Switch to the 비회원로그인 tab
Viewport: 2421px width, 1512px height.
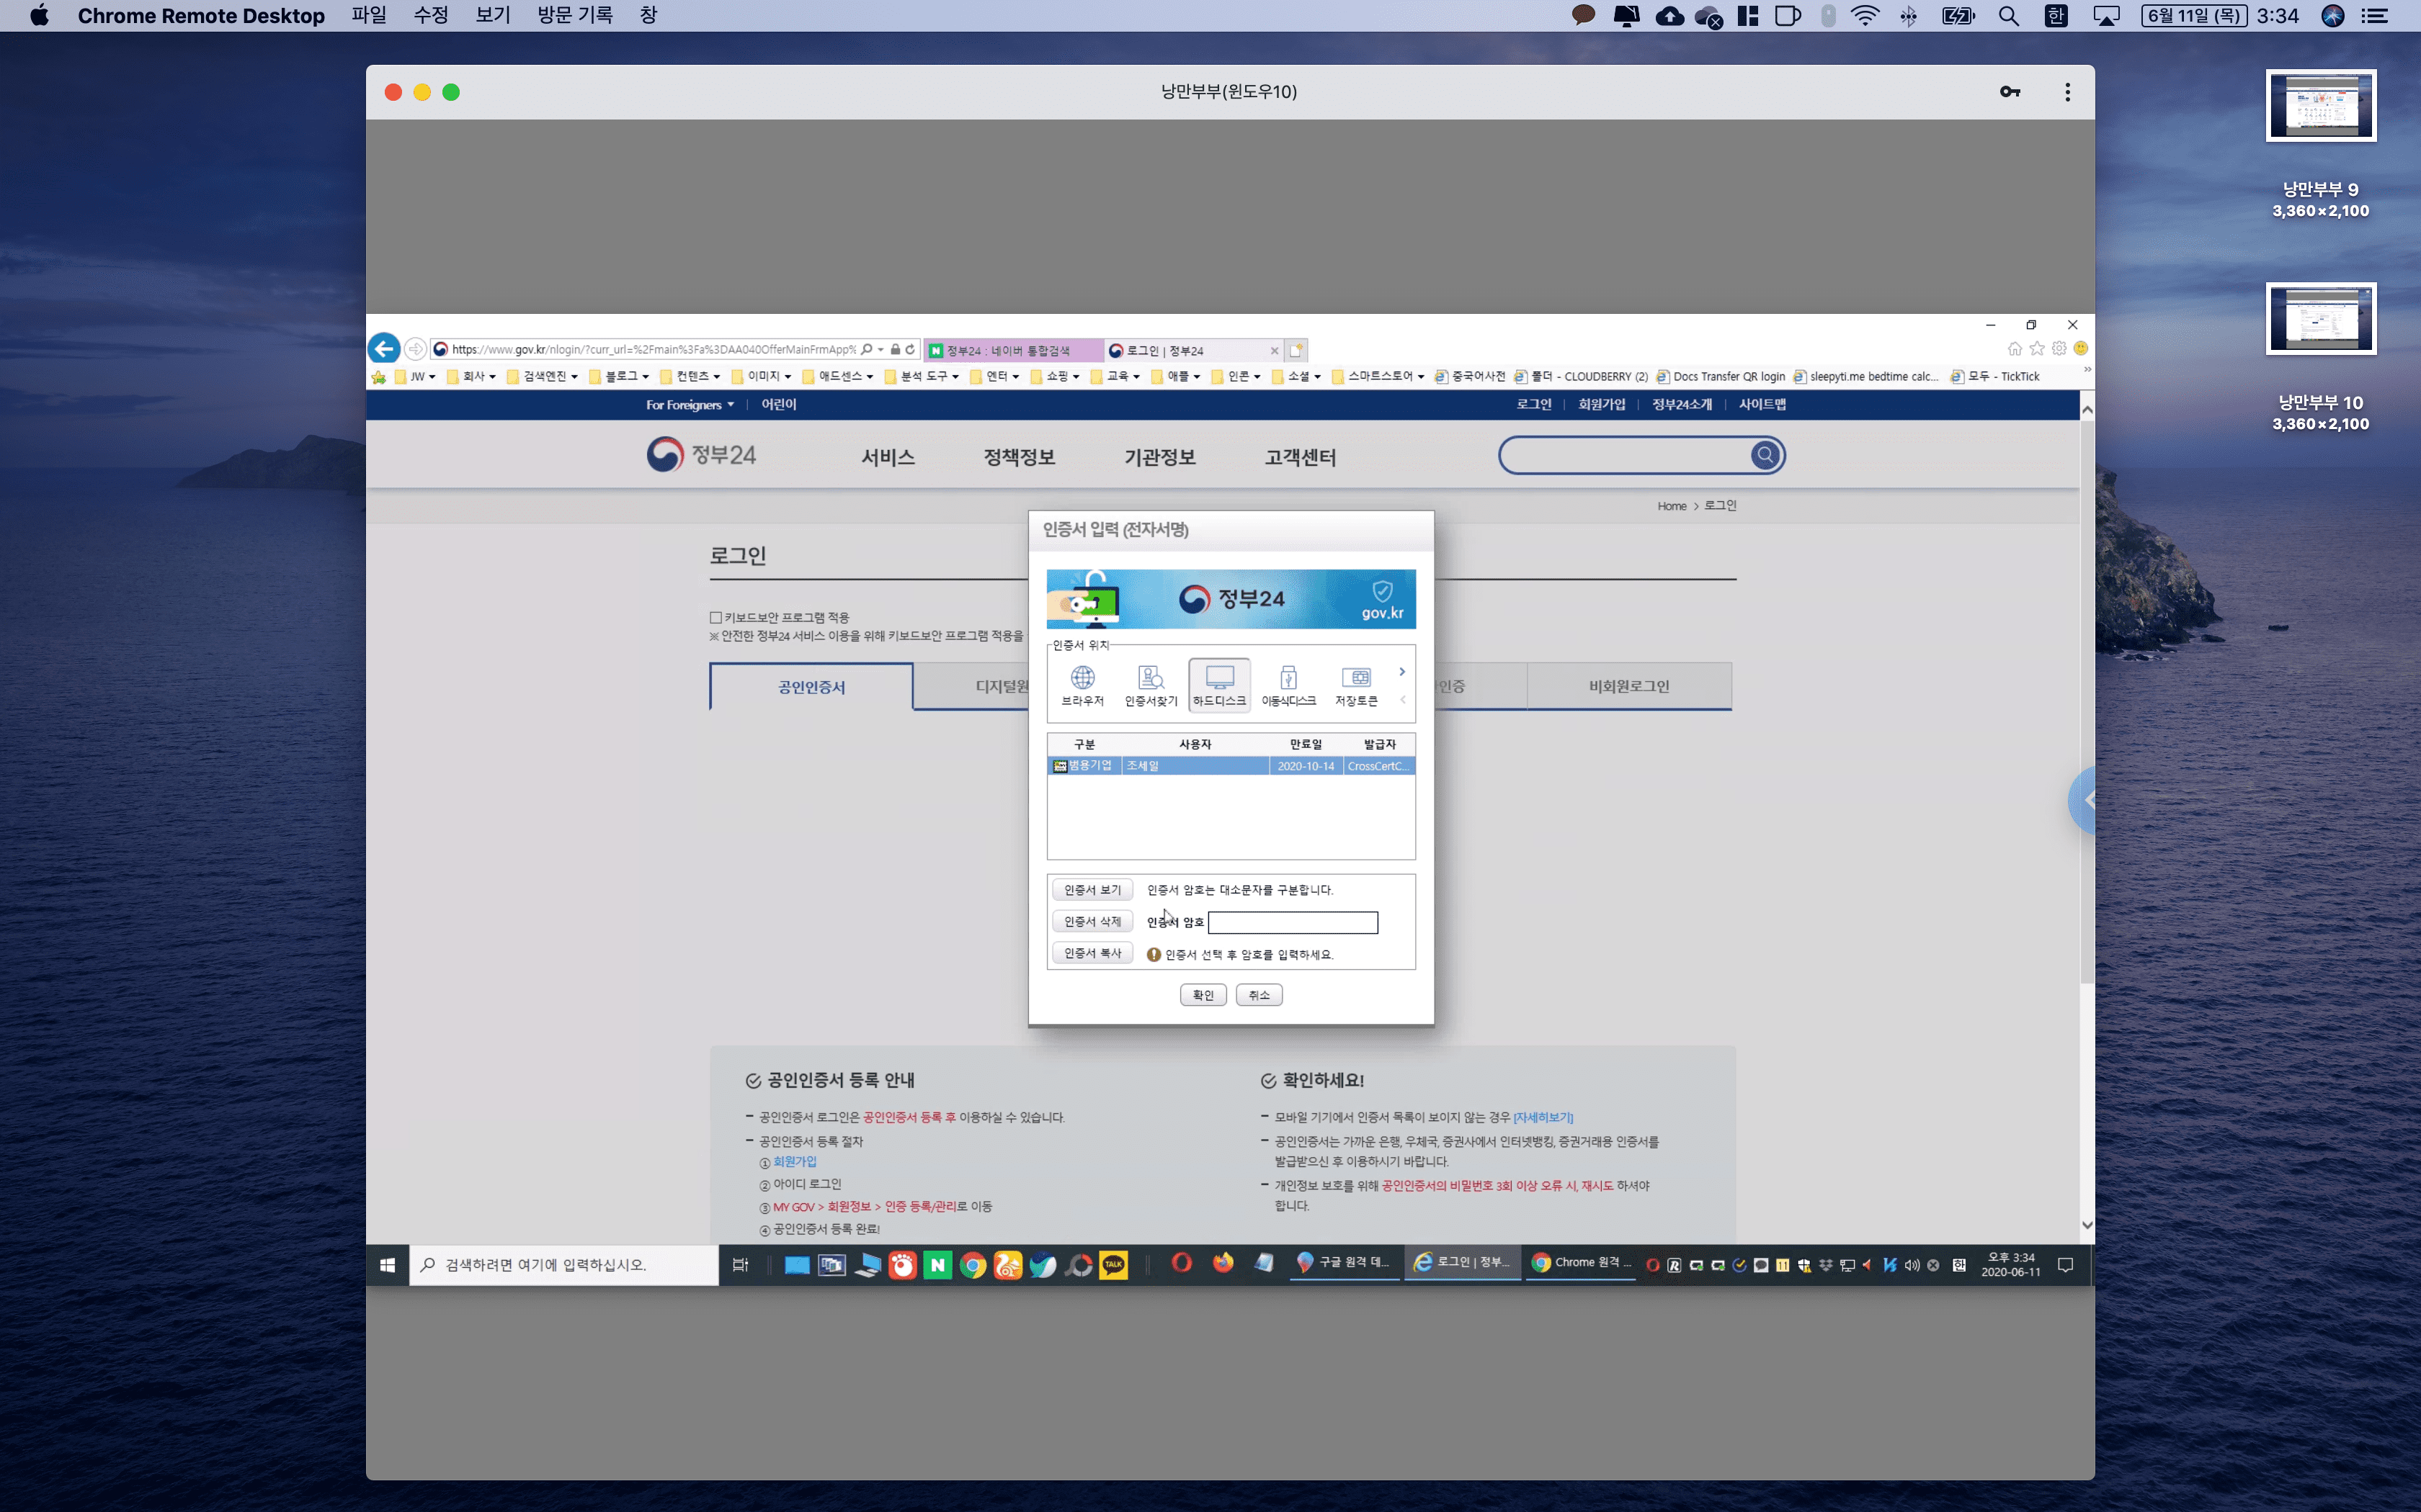click(x=1628, y=686)
